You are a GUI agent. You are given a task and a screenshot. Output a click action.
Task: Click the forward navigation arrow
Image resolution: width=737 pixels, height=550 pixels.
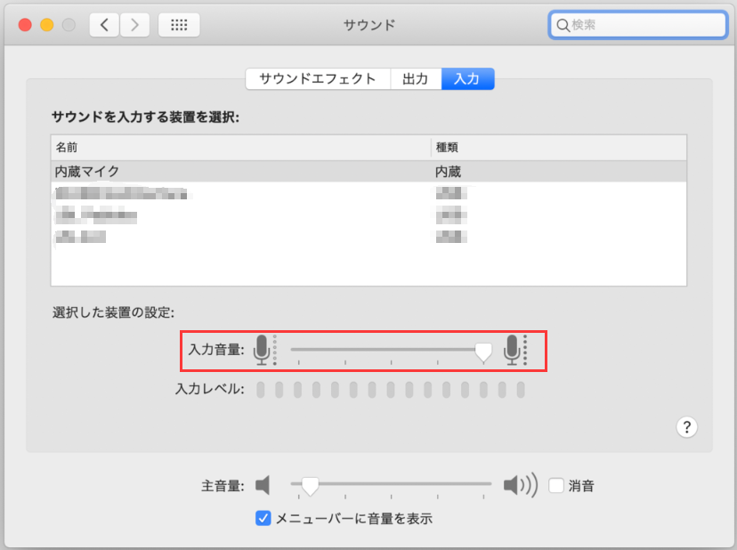(x=134, y=25)
